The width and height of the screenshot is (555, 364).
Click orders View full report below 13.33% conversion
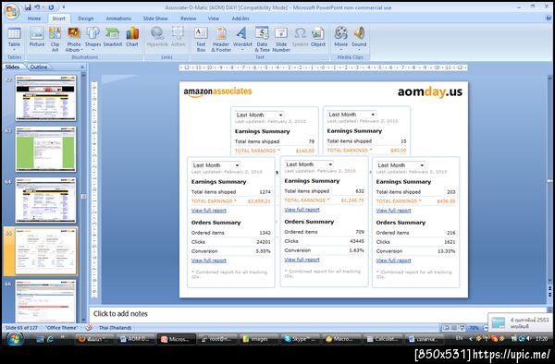pos(393,261)
